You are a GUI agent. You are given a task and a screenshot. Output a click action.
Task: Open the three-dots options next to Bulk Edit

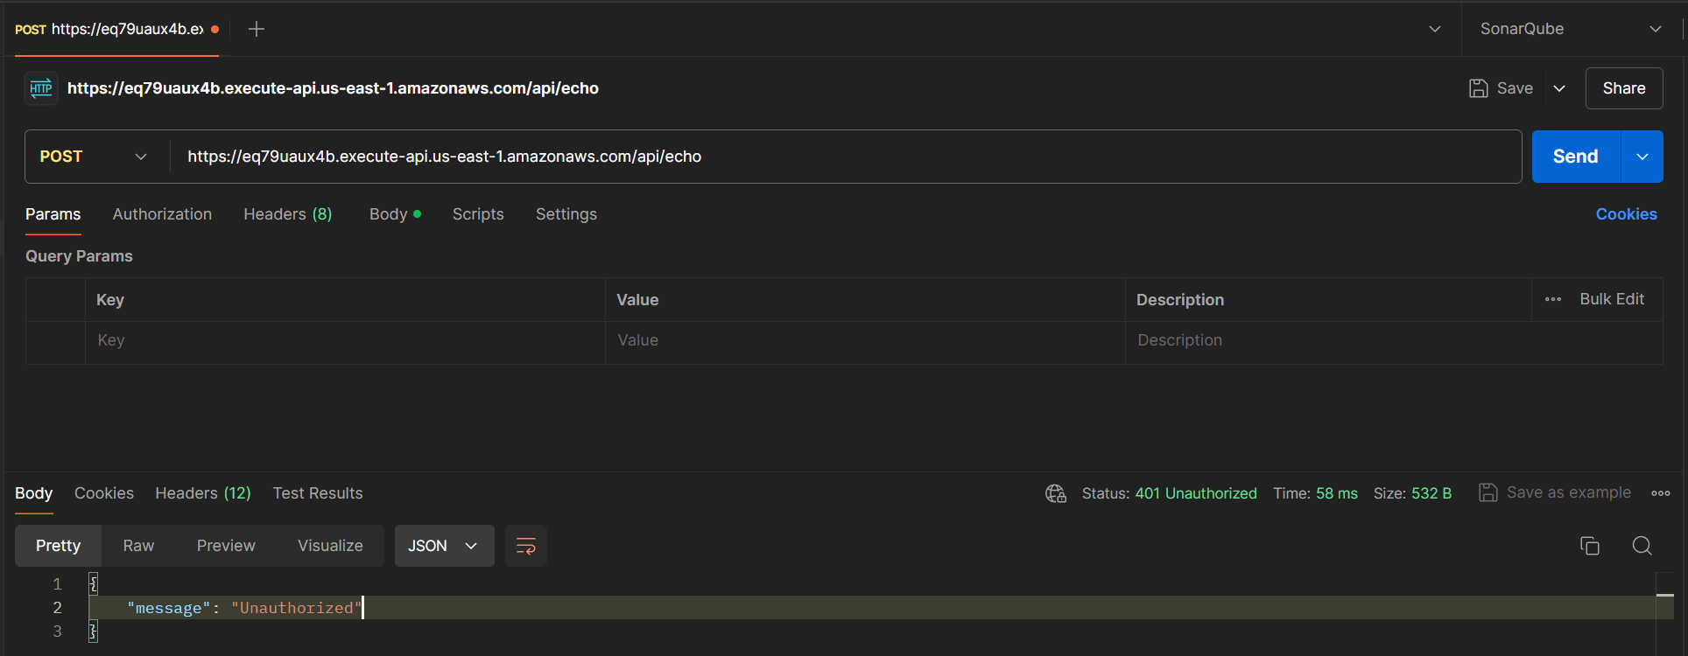1553,299
